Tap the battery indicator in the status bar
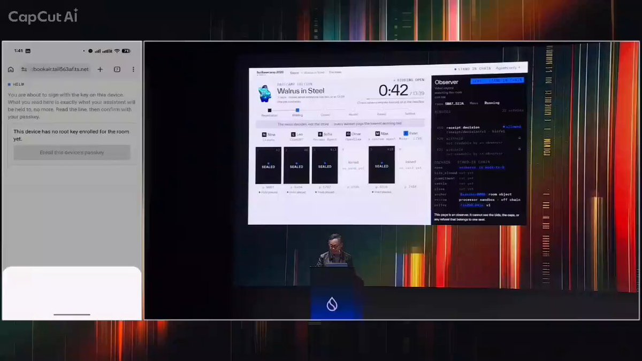This screenshot has height=361, width=642. point(126,51)
